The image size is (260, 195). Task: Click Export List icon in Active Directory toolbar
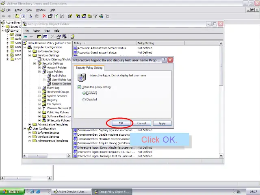pos(62,16)
